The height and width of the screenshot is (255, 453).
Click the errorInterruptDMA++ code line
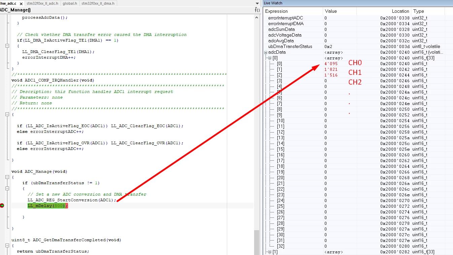point(49,57)
